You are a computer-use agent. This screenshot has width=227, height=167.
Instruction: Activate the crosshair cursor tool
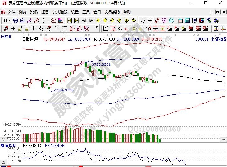[x=150, y=20]
